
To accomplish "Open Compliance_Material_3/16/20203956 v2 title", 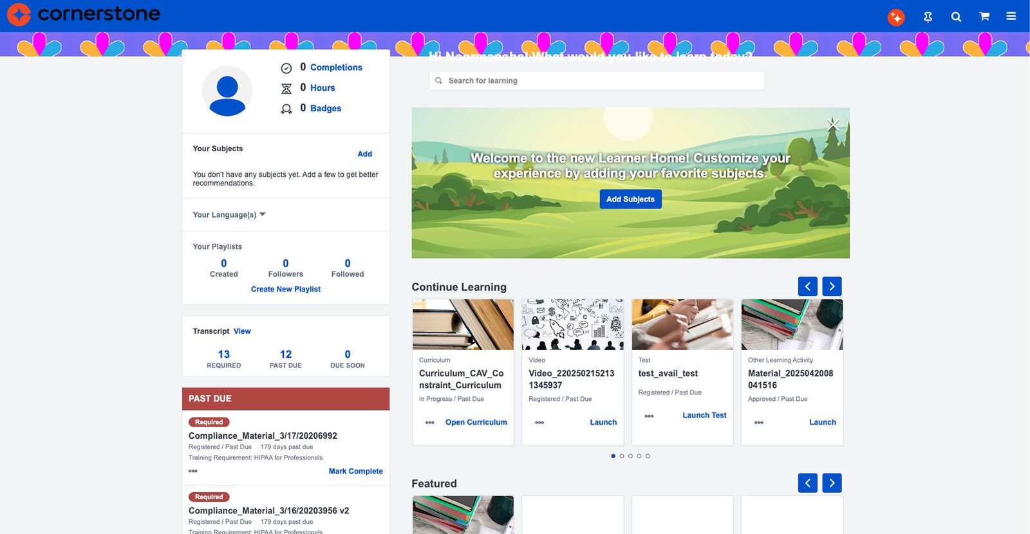I will click(x=268, y=511).
